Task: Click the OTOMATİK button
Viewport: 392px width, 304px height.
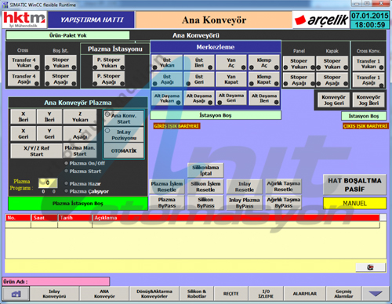Action: [x=124, y=150]
